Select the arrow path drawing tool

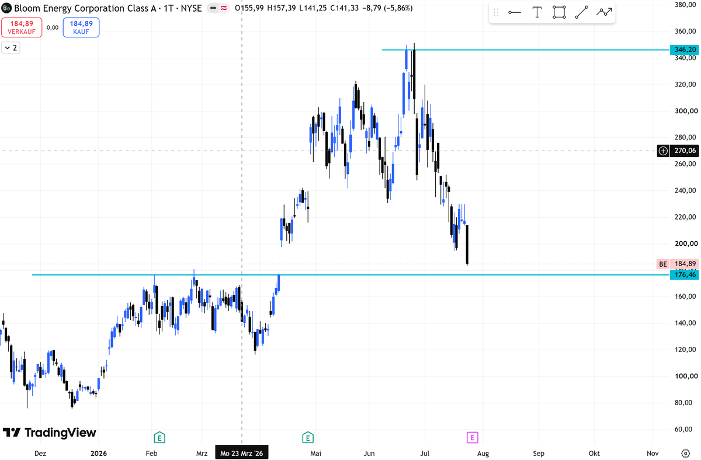(x=604, y=12)
